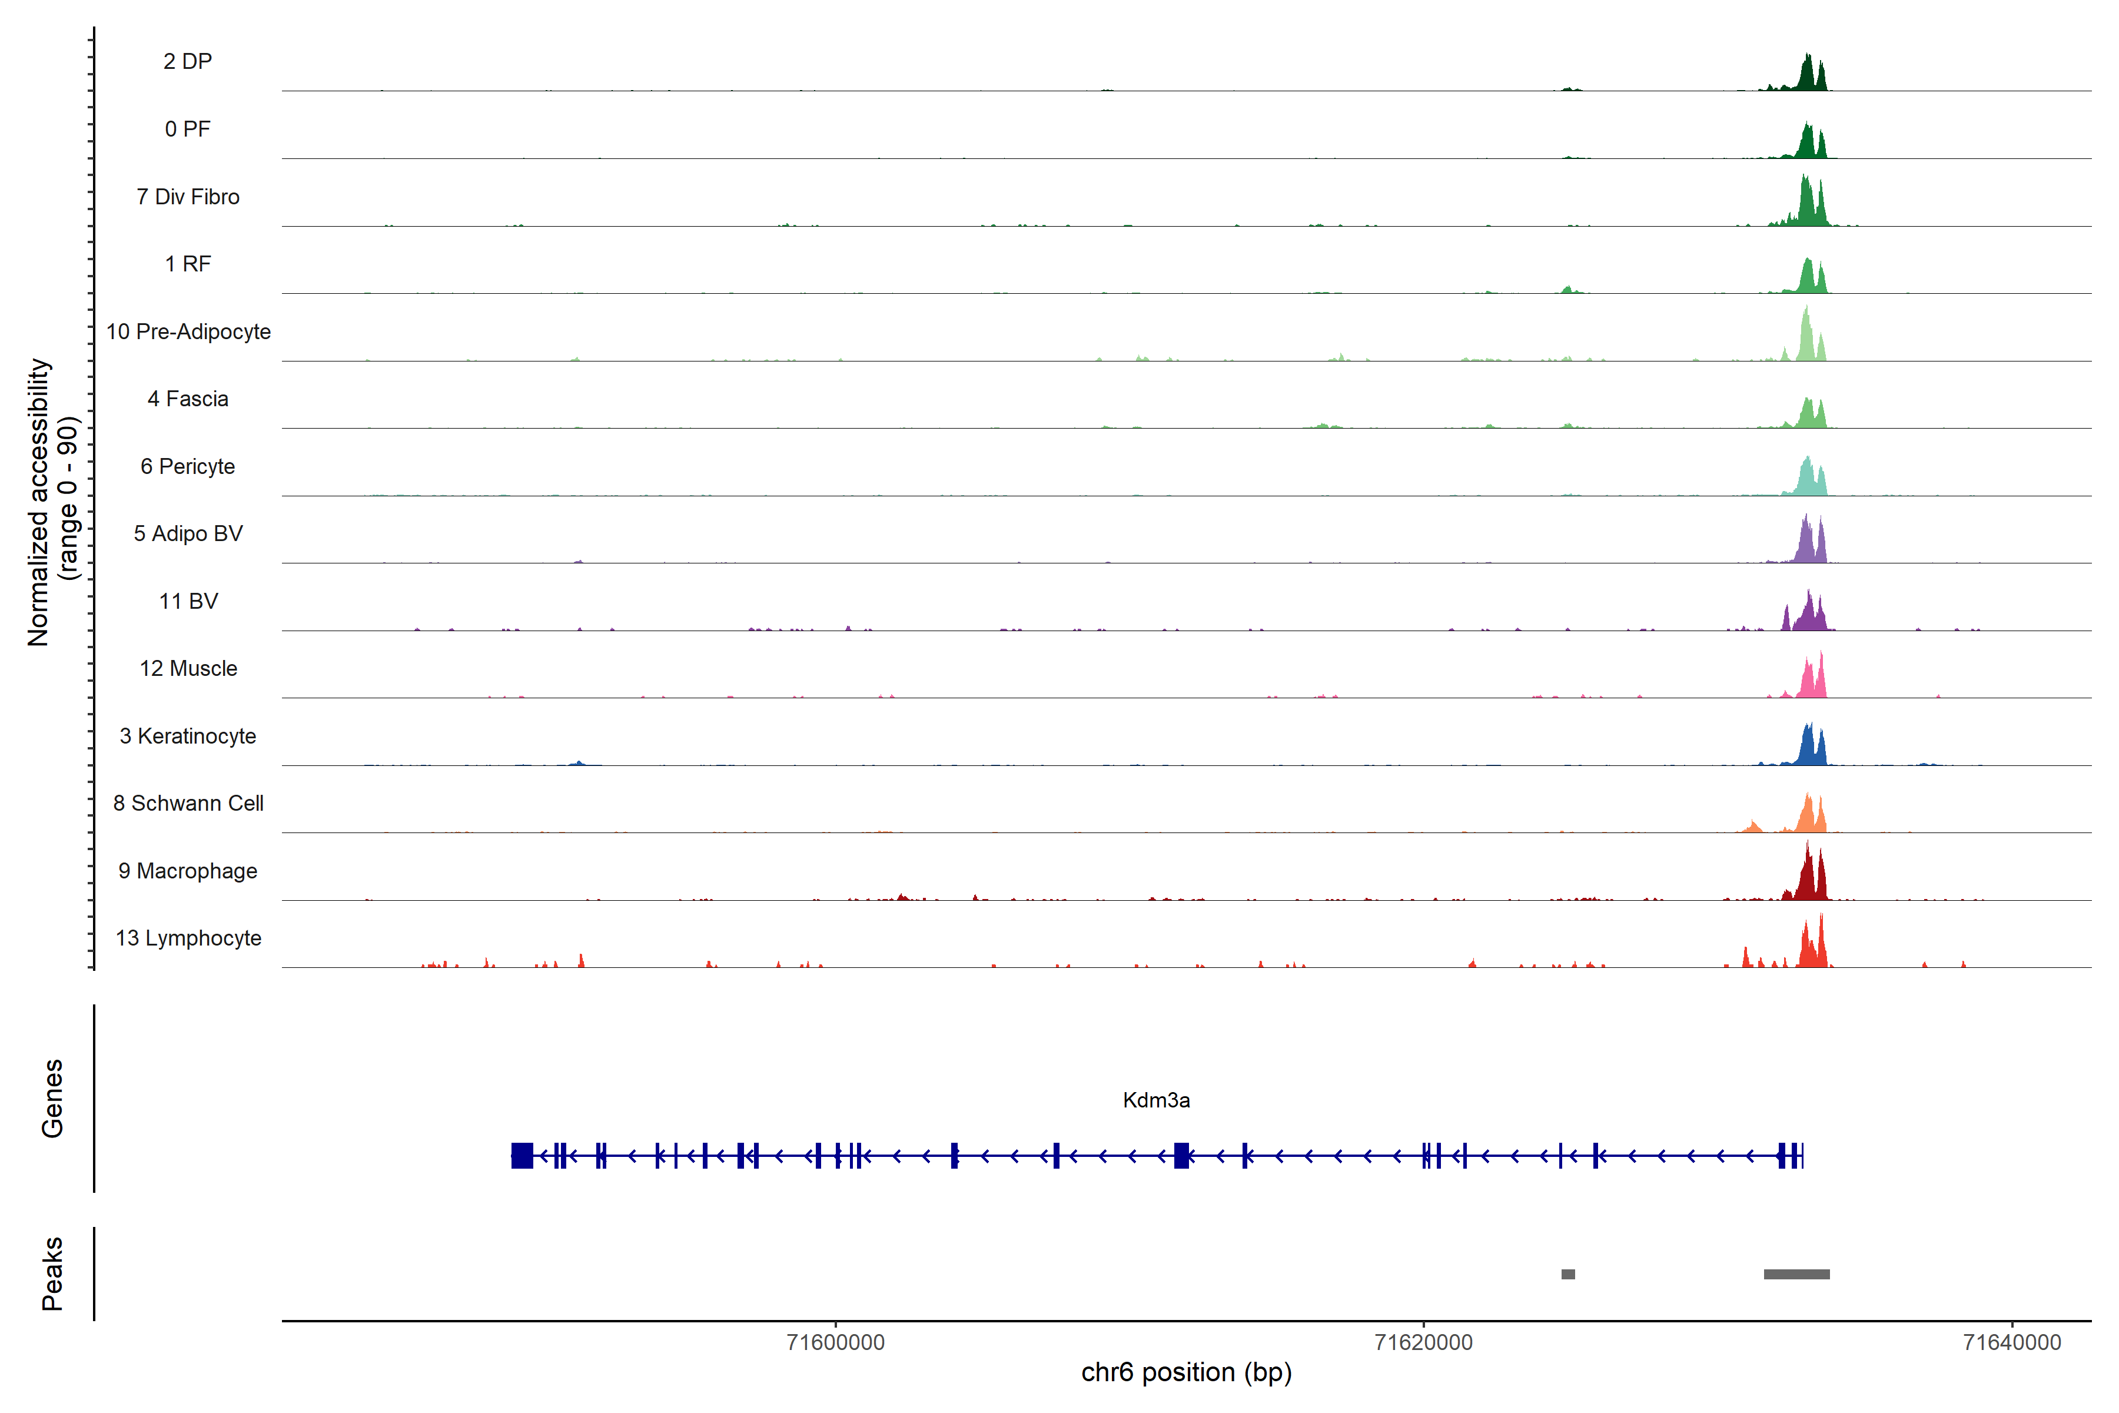Click the blue Keratinocyte accessibility peak
Viewport: 2119px width, 1413px height.
1809,748
